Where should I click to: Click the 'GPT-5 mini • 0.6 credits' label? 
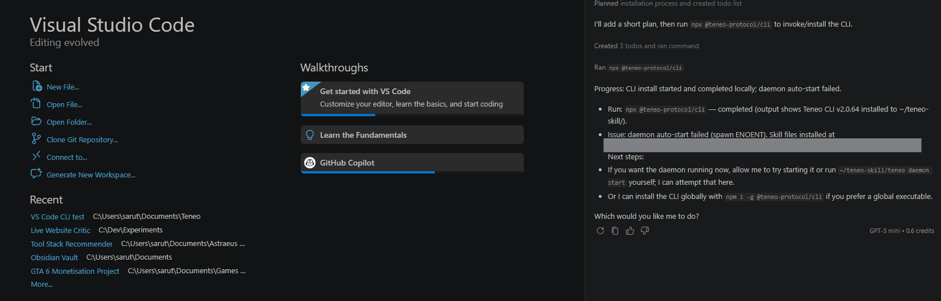click(x=901, y=231)
